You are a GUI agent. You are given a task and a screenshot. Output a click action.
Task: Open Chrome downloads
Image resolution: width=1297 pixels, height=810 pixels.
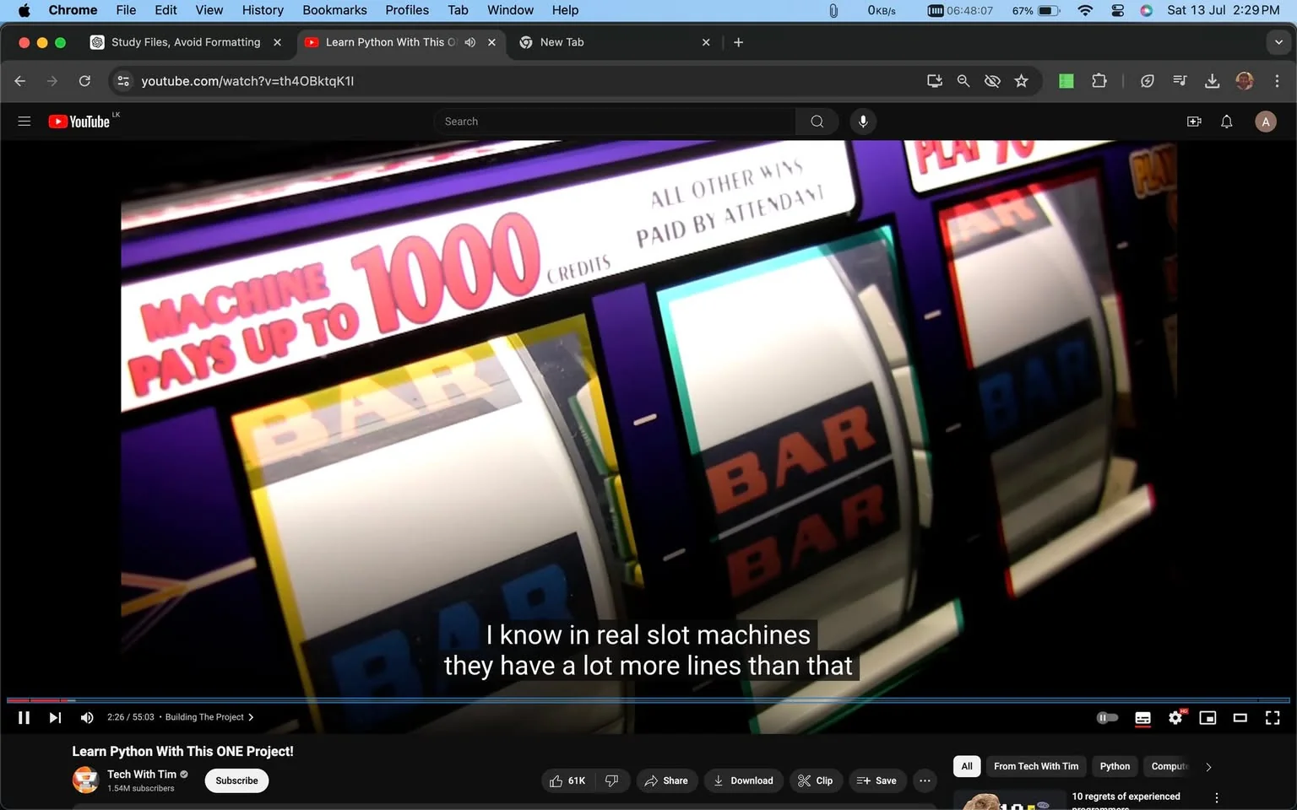[x=1212, y=81]
